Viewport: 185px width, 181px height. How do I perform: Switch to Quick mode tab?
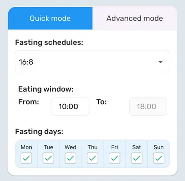tap(50, 18)
